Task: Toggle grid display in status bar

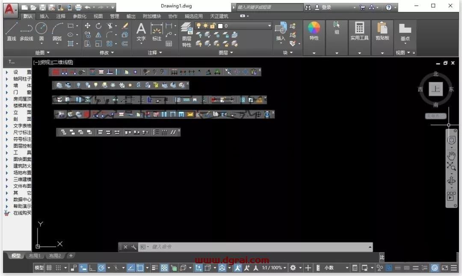Action: (x=49, y=268)
